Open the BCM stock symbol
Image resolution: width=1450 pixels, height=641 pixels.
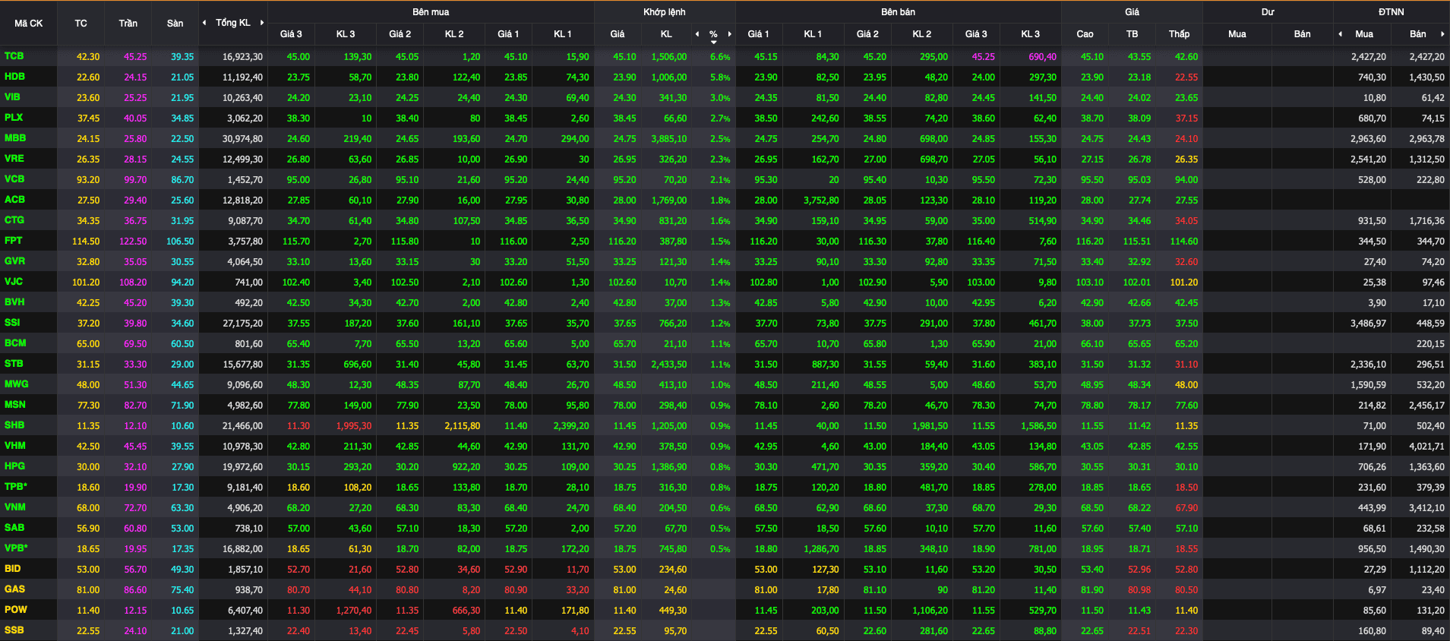(x=15, y=343)
